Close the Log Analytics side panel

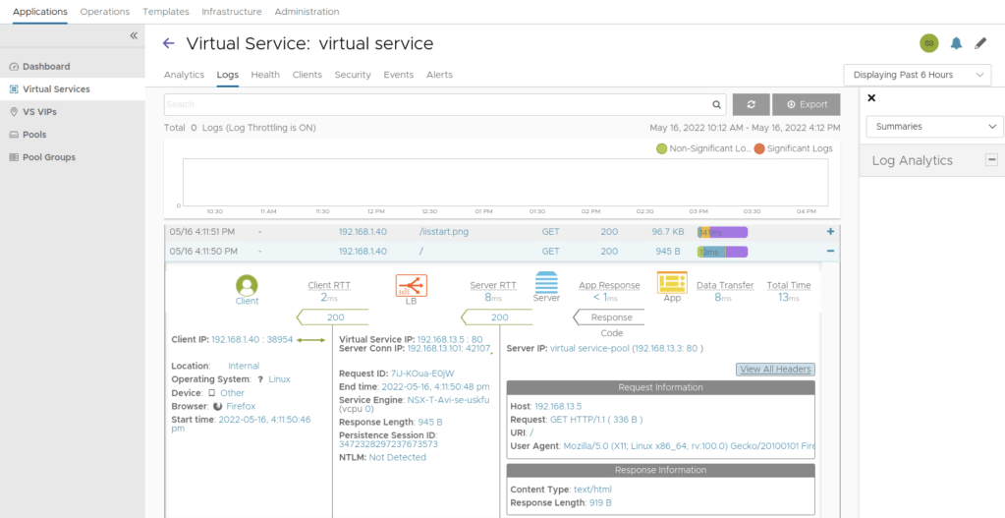point(871,98)
